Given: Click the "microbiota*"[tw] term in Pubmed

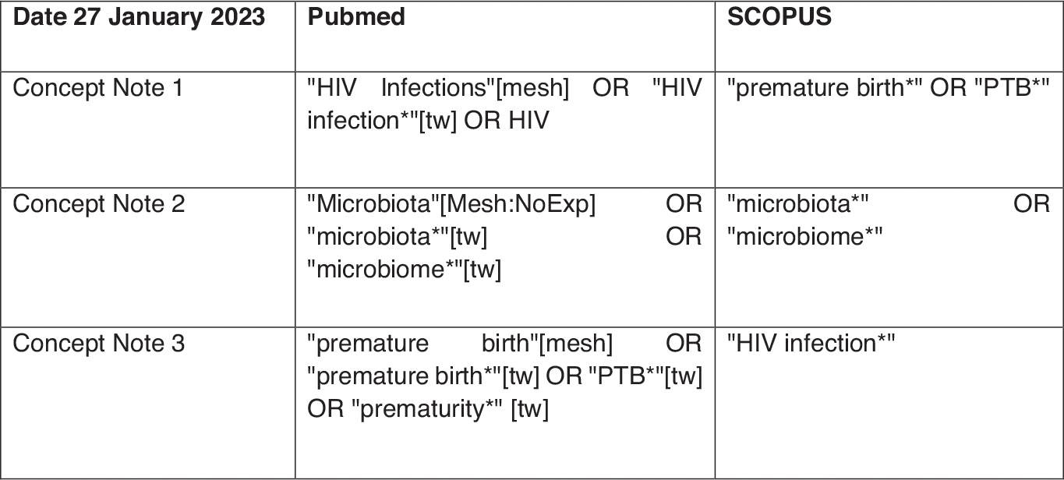Looking at the screenshot, I should pos(398,237).
